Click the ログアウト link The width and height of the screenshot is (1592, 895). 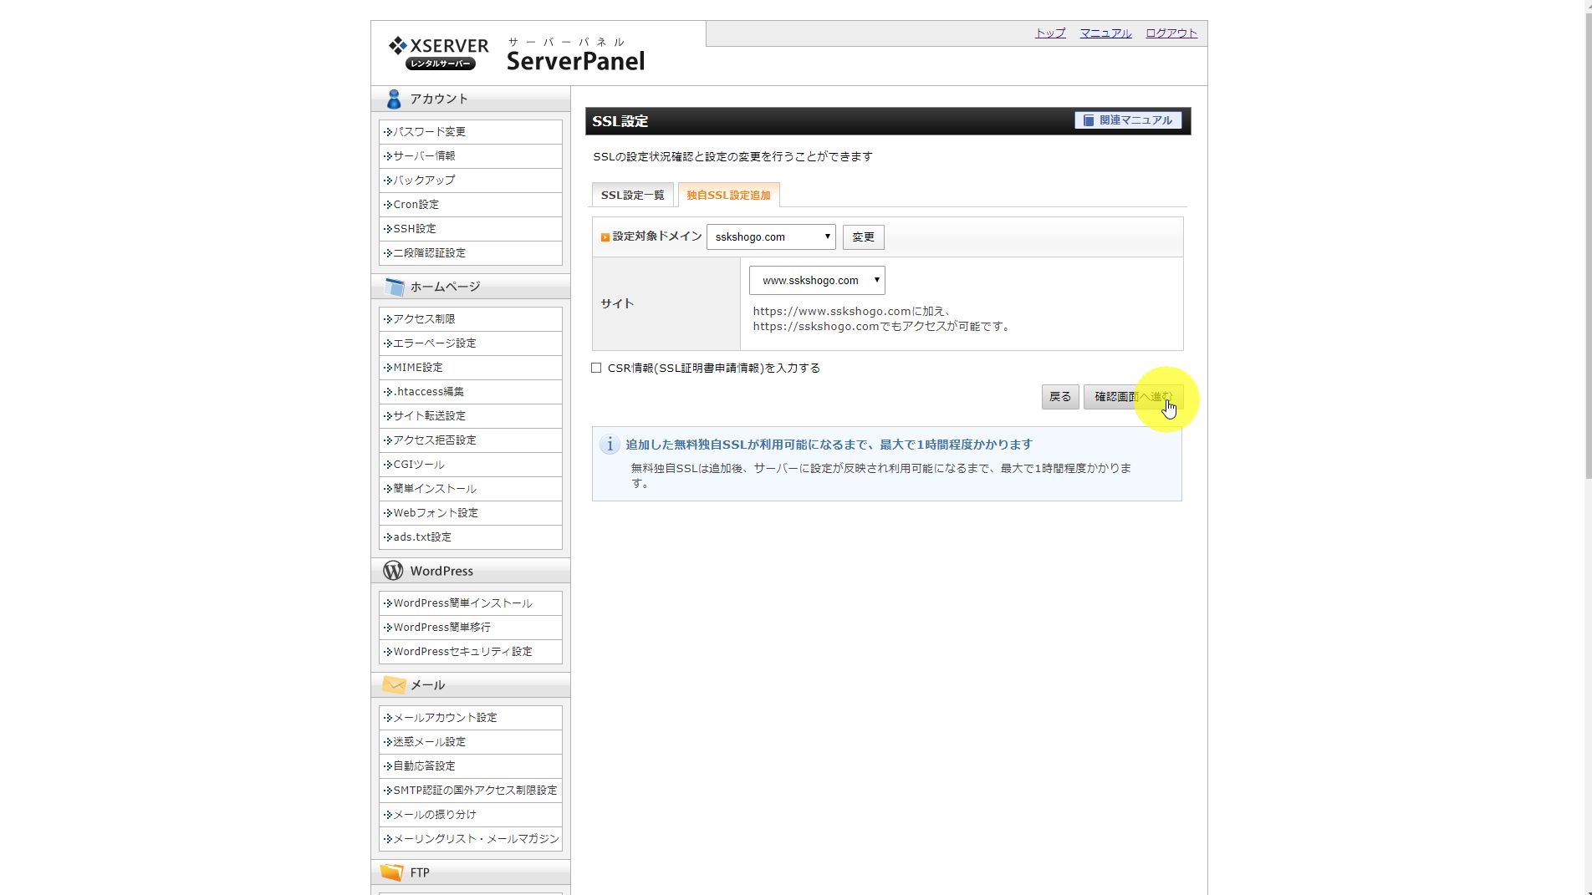coord(1171,33)
